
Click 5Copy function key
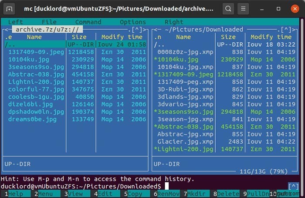[135, 194]
